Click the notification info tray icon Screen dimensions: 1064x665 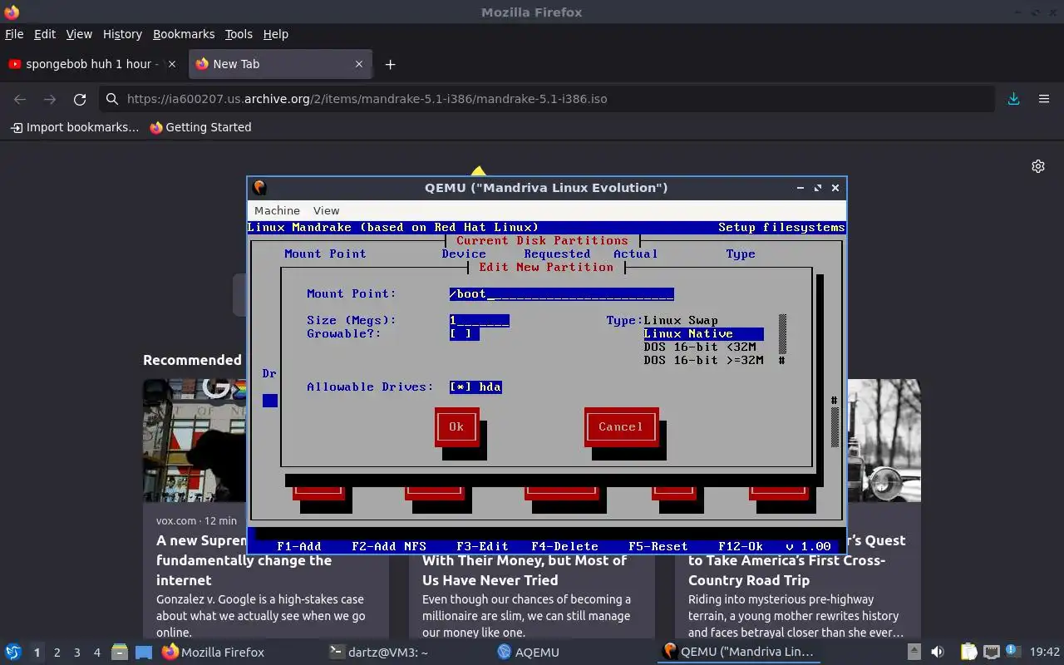click(1012, 652)
